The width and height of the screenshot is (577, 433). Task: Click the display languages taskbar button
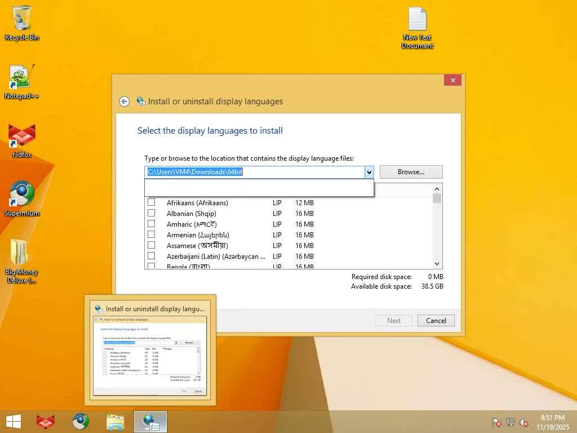pyautogui.click(x=150, y=422)
